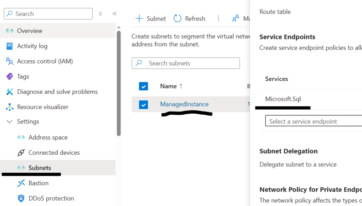Open the Select a service endpoint dropdown

point(314,121)
